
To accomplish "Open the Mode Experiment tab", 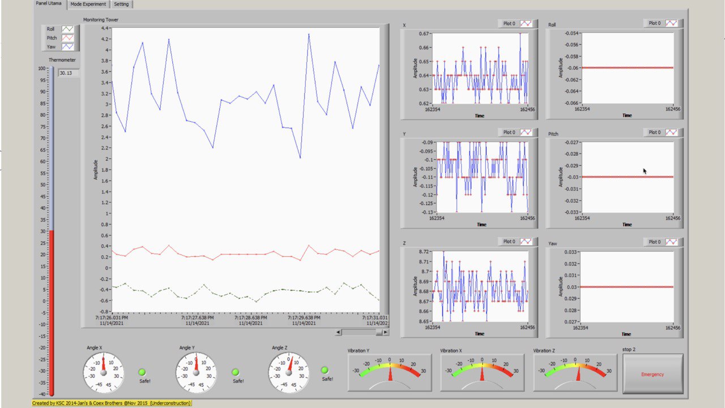I will point(88,4).
